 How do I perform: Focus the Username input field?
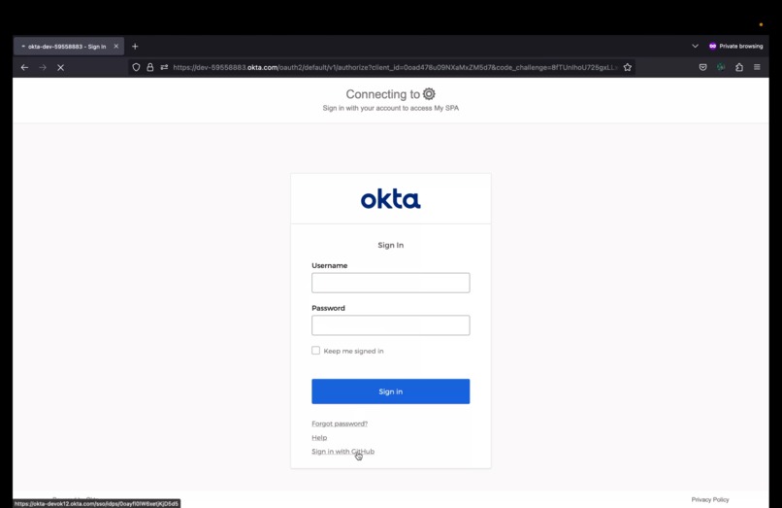pos(390,283)
